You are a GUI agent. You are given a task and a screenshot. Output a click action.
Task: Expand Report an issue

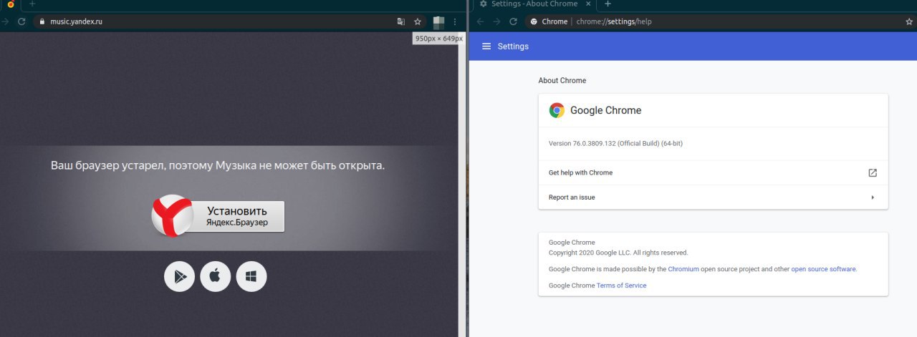(x=713, y=197)
